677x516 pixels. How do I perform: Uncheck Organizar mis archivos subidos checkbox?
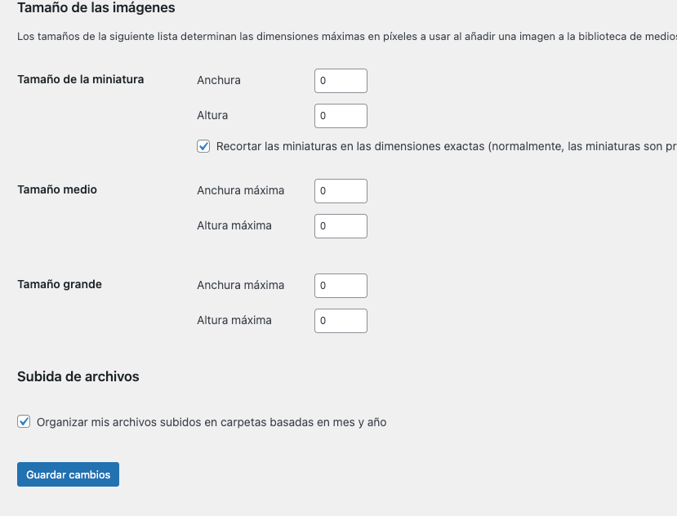[x=24, y=421]
